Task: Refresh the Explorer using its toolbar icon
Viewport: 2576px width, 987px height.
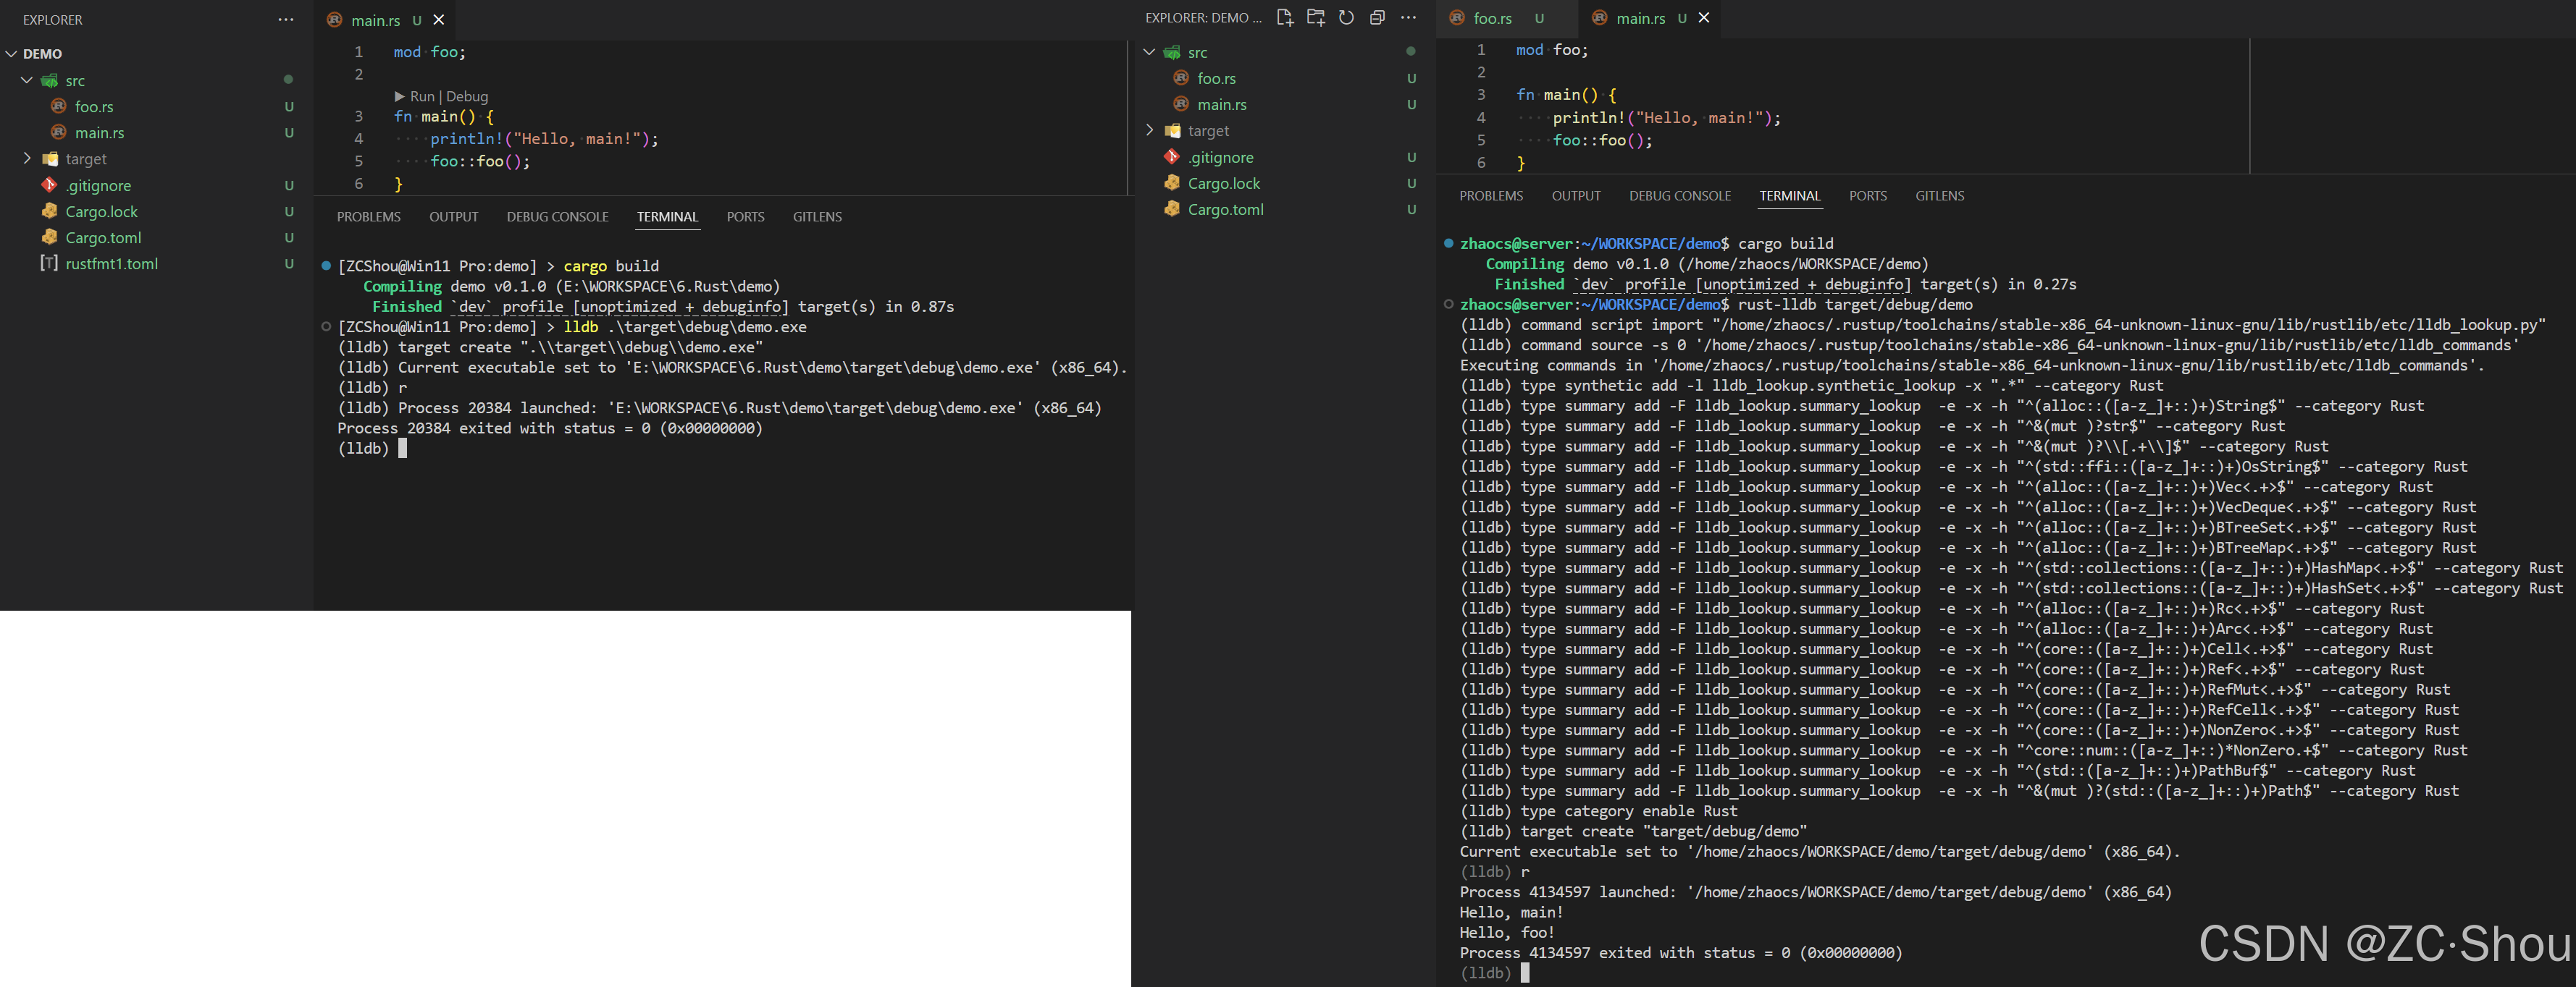Action: pos(1346,18)
